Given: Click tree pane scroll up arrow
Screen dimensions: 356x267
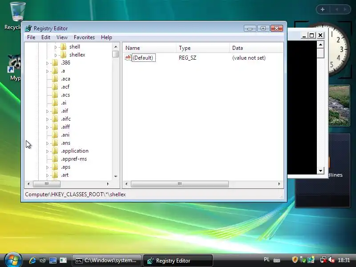Looking at the screenshot, I should click(116, 47).
